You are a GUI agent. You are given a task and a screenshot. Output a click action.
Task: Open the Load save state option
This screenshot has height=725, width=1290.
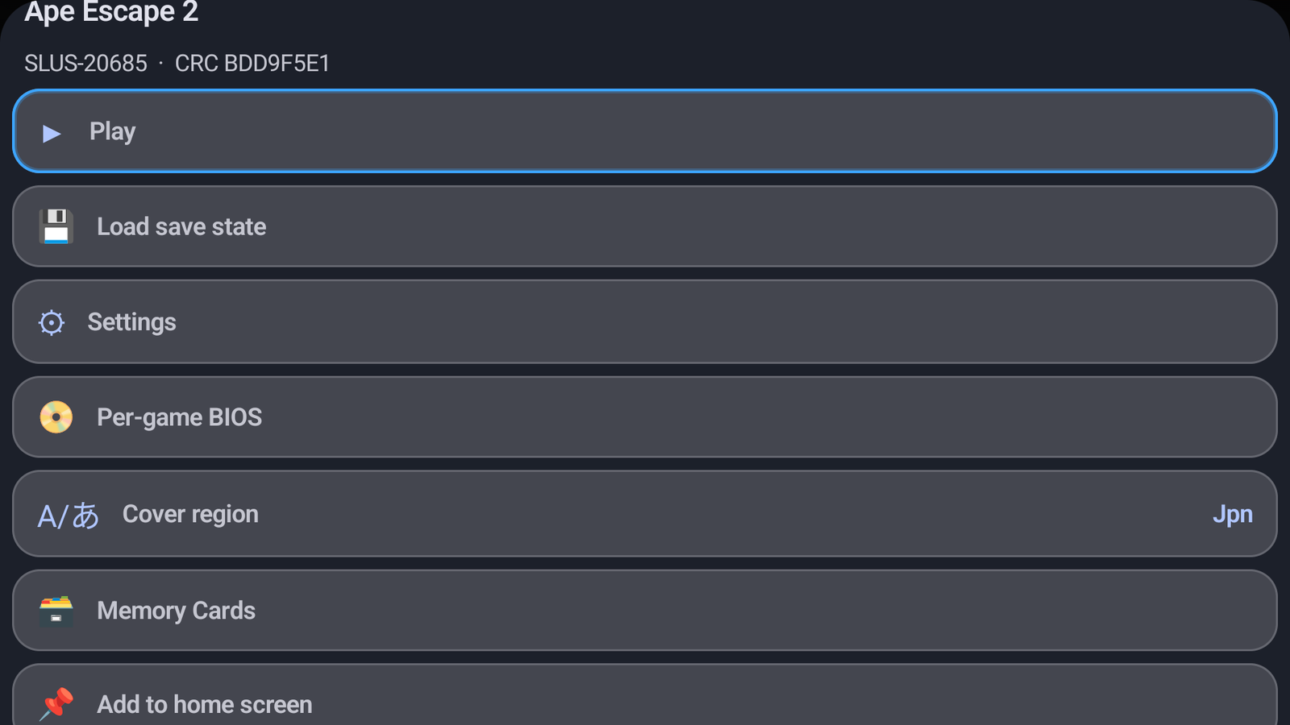[645, 226]
